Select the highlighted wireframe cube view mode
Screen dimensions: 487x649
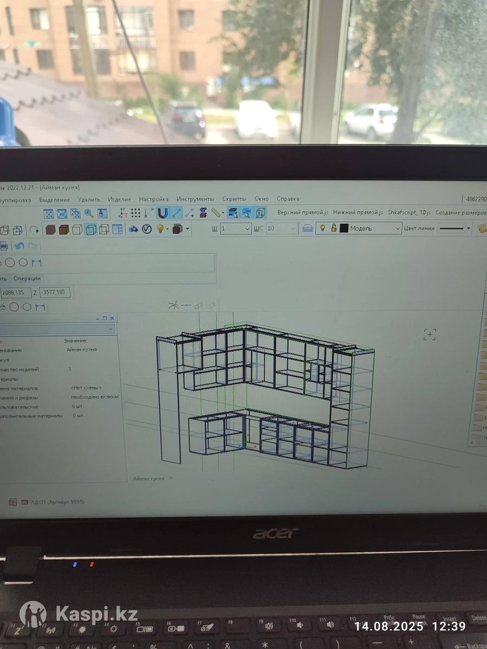click(x=91, y=229)
